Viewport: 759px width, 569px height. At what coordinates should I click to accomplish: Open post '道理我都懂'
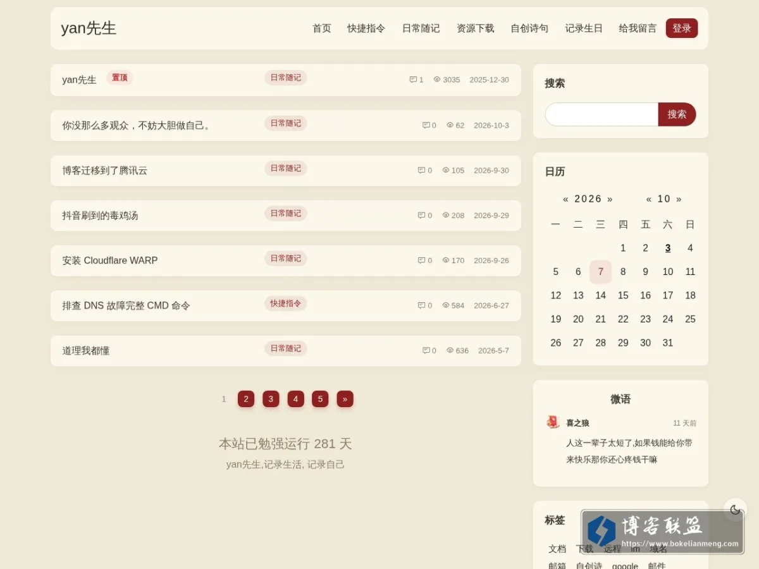(86, 350)
